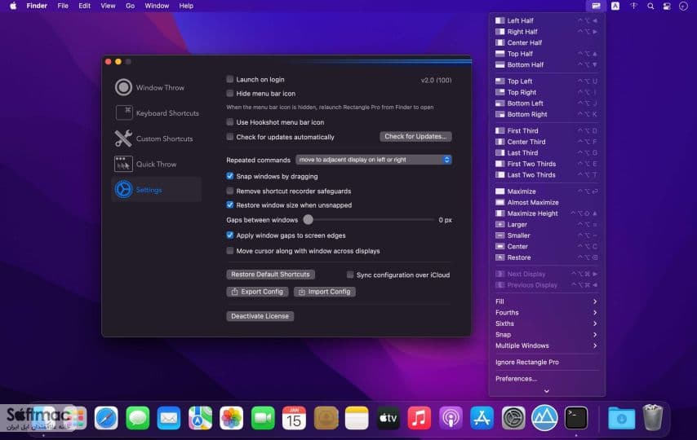Enable Launch on login checkbox
This screenshot has width=697, height=440.
[230, 79]
